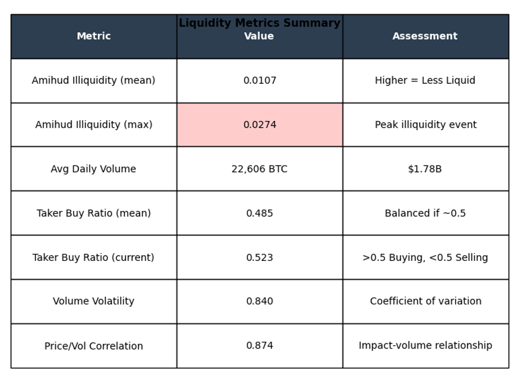Click the Taker Buy Ratio (mean) cell
This screenshot has width=515, height=387.
(x=94, y=213)
